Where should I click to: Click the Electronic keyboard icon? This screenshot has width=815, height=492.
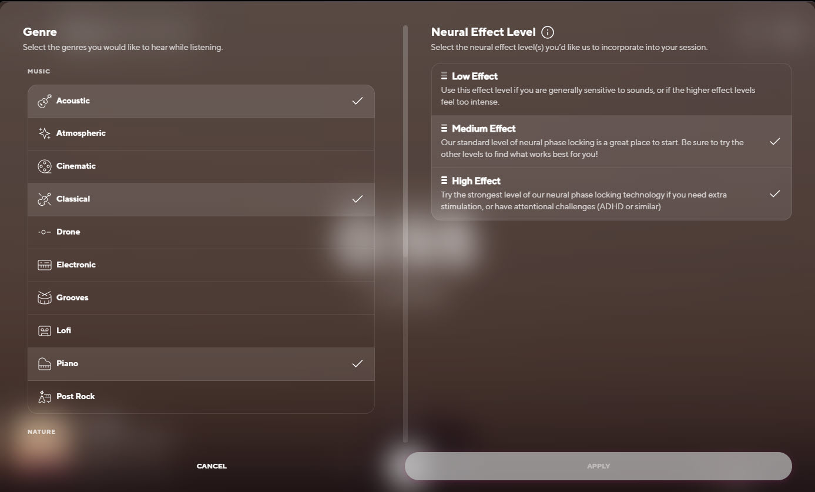tap(44, 265)
